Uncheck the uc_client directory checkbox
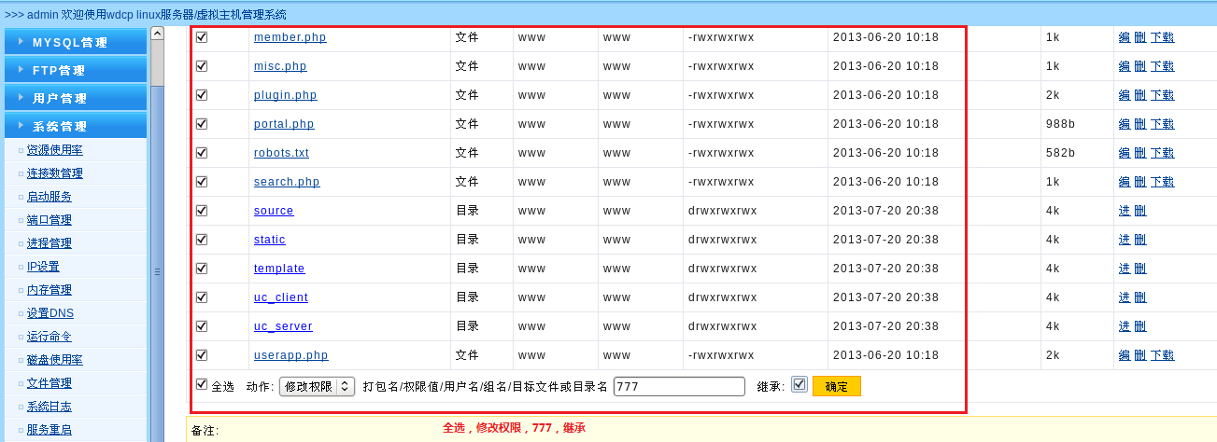The height and width of the screenshot is (442, 1217). 202,297
